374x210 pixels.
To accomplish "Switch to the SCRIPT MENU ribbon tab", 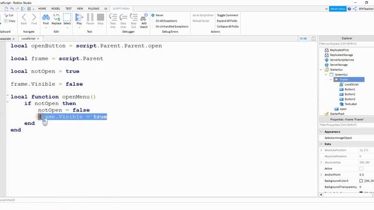I will click(121, 9).
